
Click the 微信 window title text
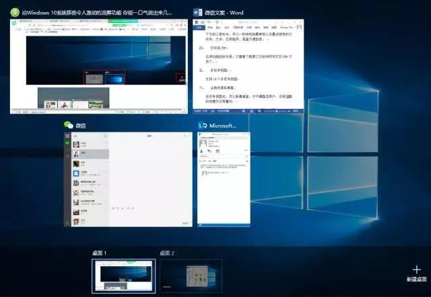[x=80, y=126]
